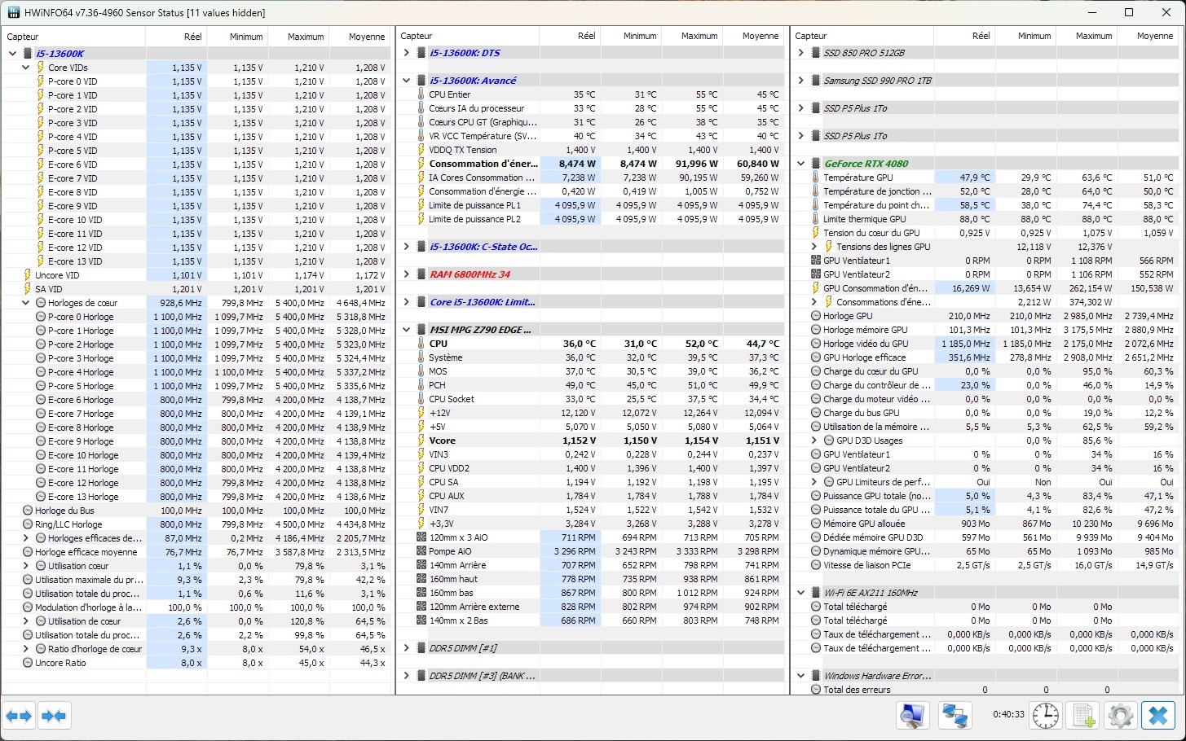1186x741 pixels.
Task: Expand the Samsung SSD 990 PRO 1TB group
Action: [x=801, y=81]
